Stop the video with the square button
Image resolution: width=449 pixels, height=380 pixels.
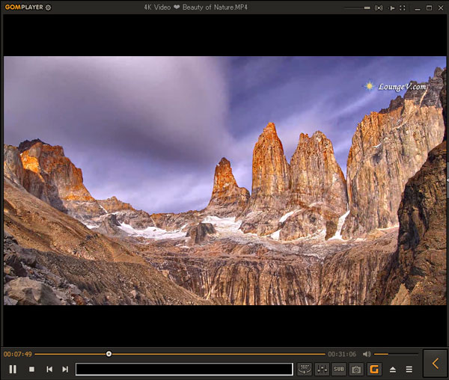pyautogui.click(x=31, y=369)
